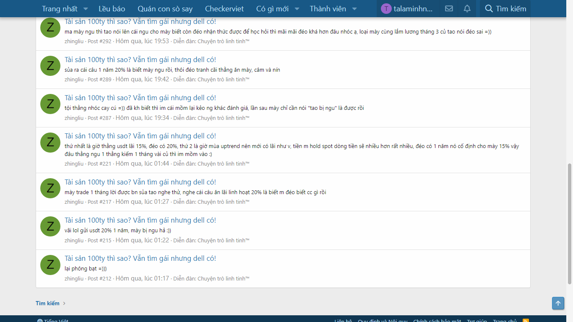Click zhingliu avatar on post #292

(50, 28)
